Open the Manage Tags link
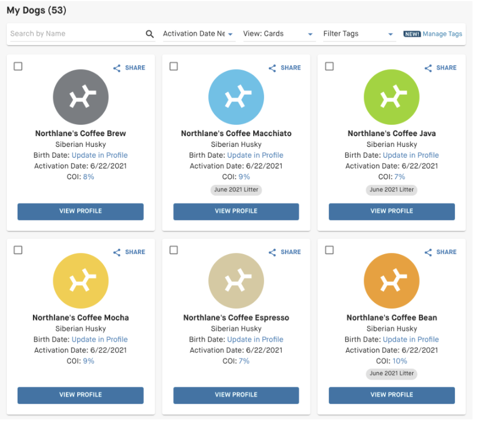The height and width of the screenshot is (422, 477). click(x=442, y=34)
